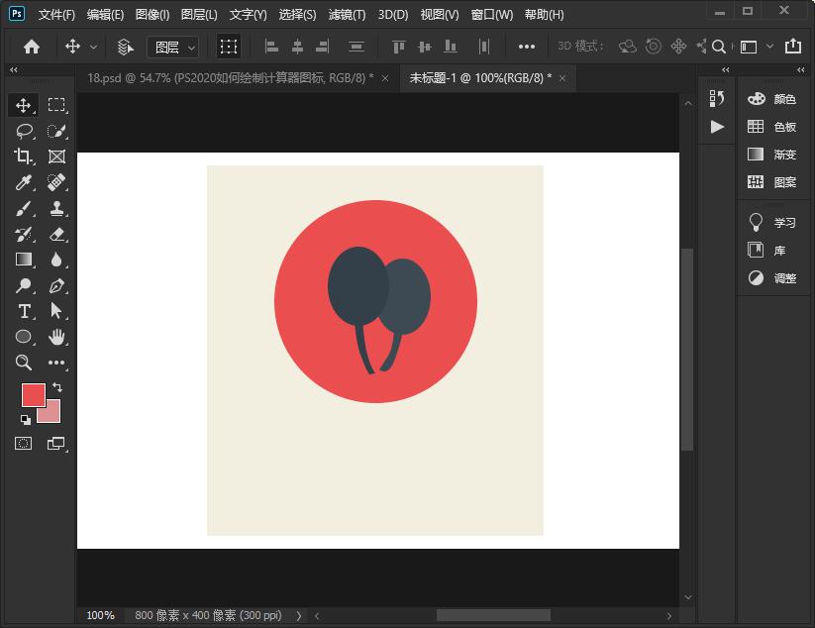Viewport: 815px width, 628px height.
Task: Switch to the 18.psd document tab
Action: (x=230, y=78)
